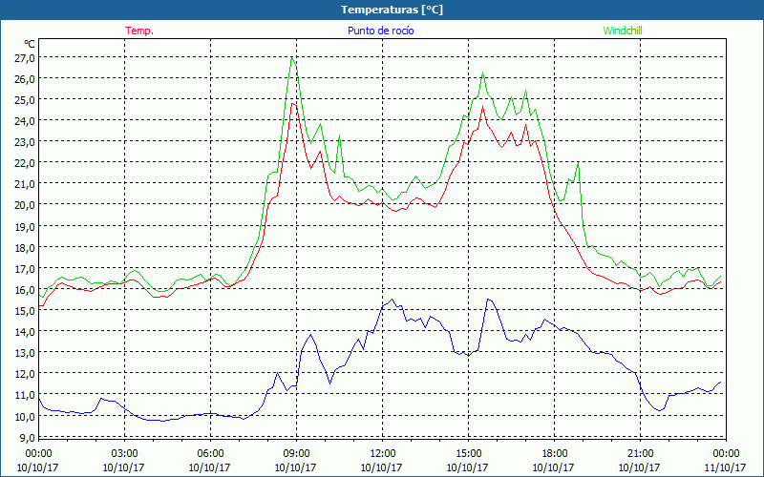Select the blue Punto de rocío legend label
The image size is (764, 477).
click(x=380, y=31)
